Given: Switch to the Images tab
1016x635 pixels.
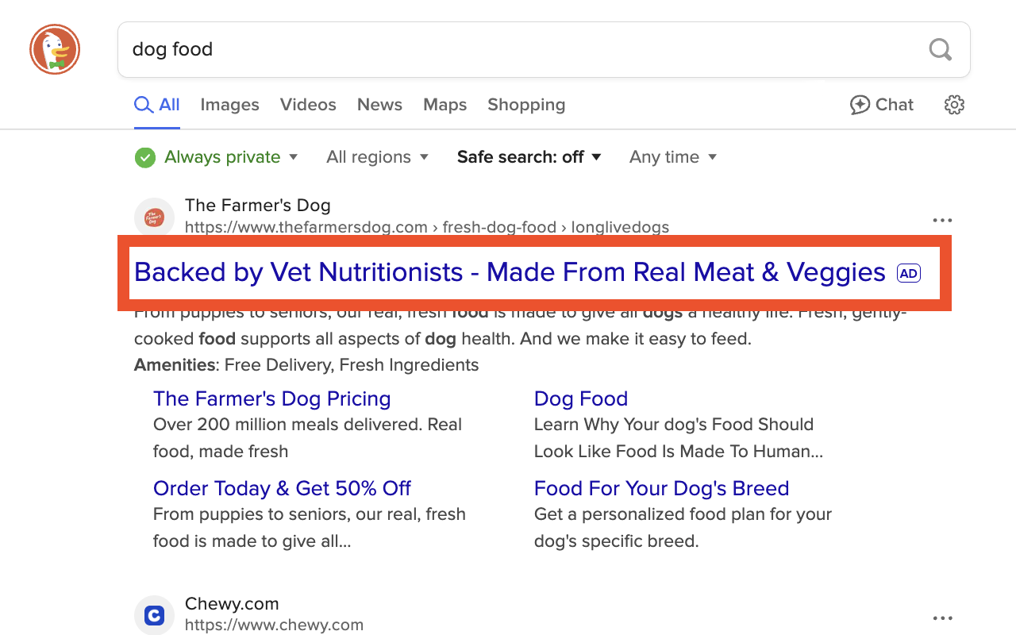Looking at the screenshot, I should pyautogui.click(x=229, y=105).
